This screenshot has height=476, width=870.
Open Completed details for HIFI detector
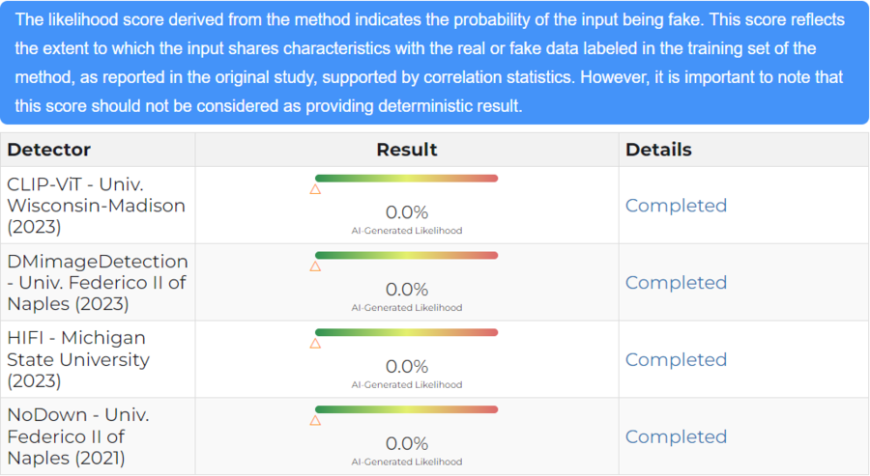coord(676,359)
